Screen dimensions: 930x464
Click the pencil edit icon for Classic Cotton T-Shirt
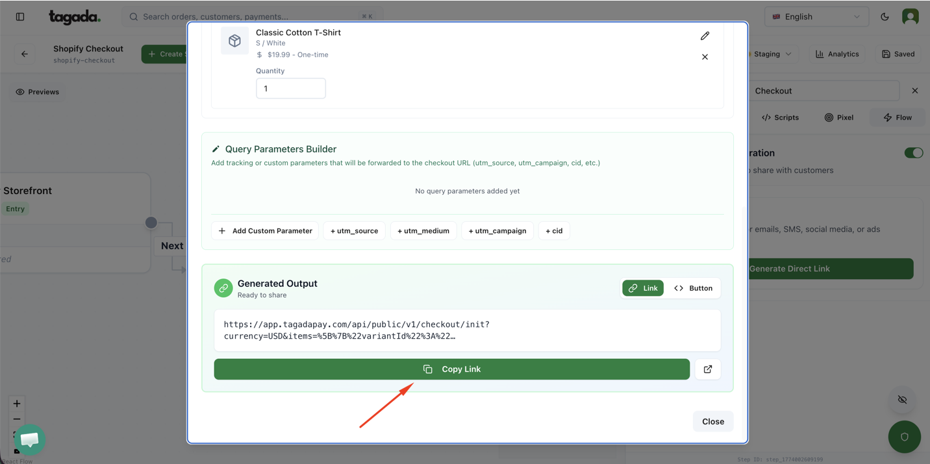[705, 36]
